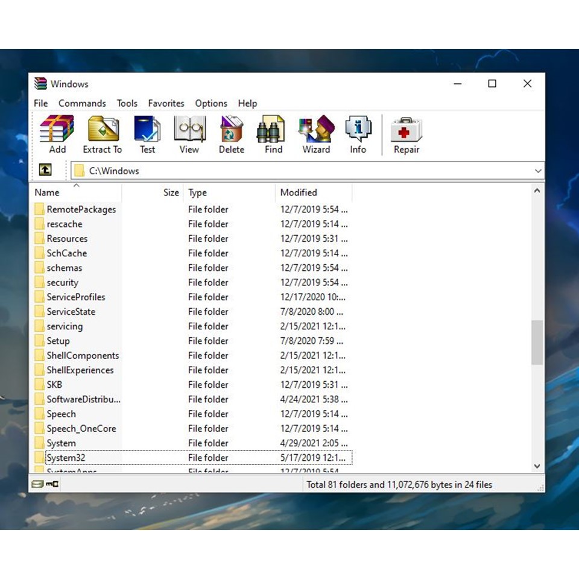Run the Test archive tool
This screenshot has height=579, width=579.
147,134
